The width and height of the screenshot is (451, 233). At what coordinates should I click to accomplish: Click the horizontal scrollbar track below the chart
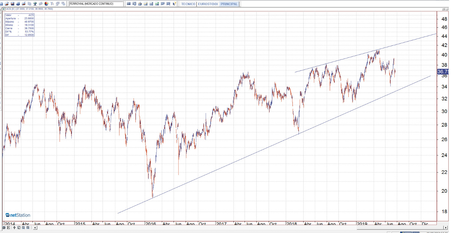point(241,228)
